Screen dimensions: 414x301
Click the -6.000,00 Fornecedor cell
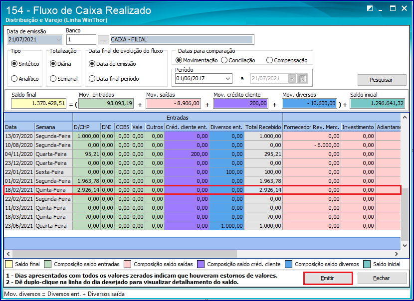(x=312, y=145)
